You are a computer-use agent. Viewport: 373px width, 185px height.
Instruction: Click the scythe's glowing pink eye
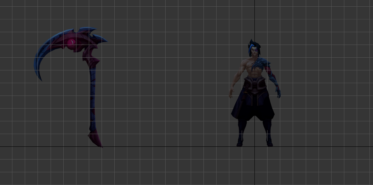tap(72, 43)
